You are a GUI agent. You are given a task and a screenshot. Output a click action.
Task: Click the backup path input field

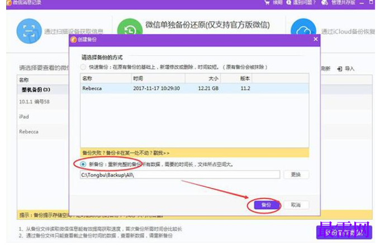(x=180, y=175)
